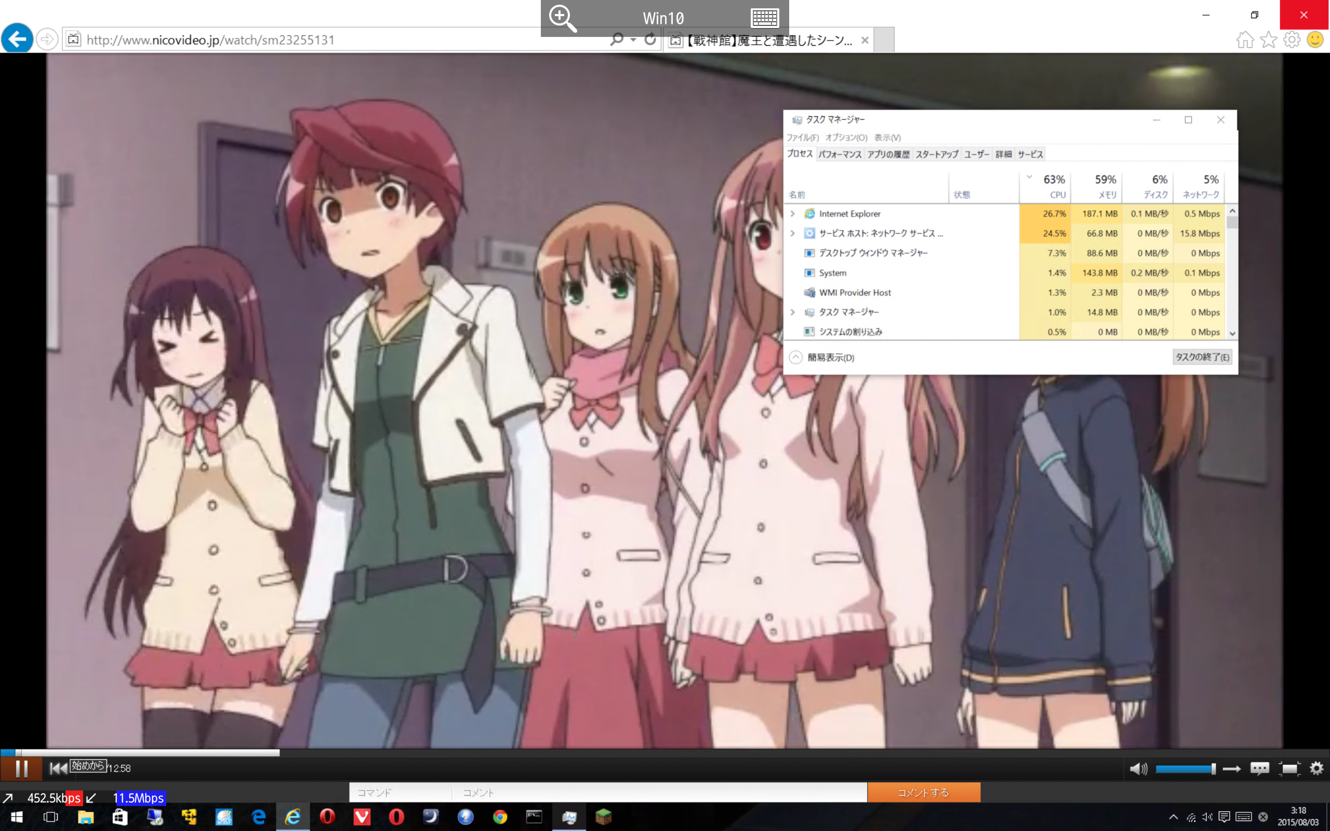The width and height of the screenshot is (1330, 831).
Task: Open IE tools gear menu
Action: click(1292, 39)
